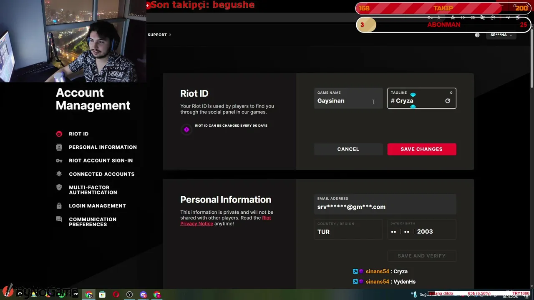Click the purple 9+ badge icon in the taskbar

tap(144, 295)
